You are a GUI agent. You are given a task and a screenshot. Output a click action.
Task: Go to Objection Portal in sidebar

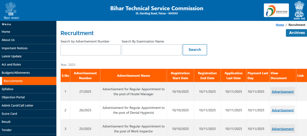(13, 97)
